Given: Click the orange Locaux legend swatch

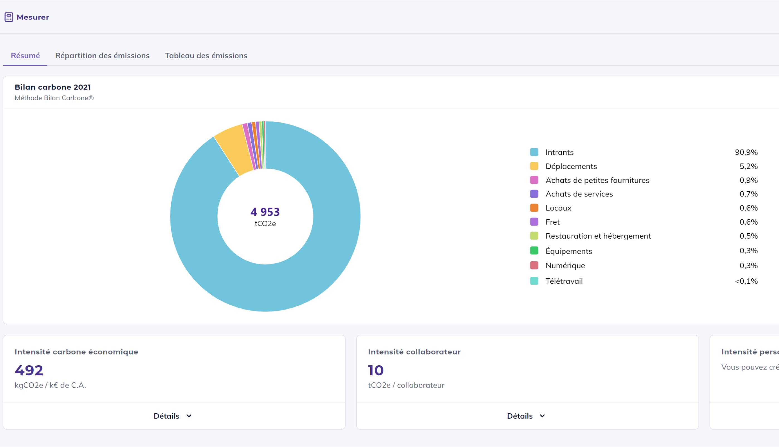Looking at the screenshot, I should (x=534, y=208).
